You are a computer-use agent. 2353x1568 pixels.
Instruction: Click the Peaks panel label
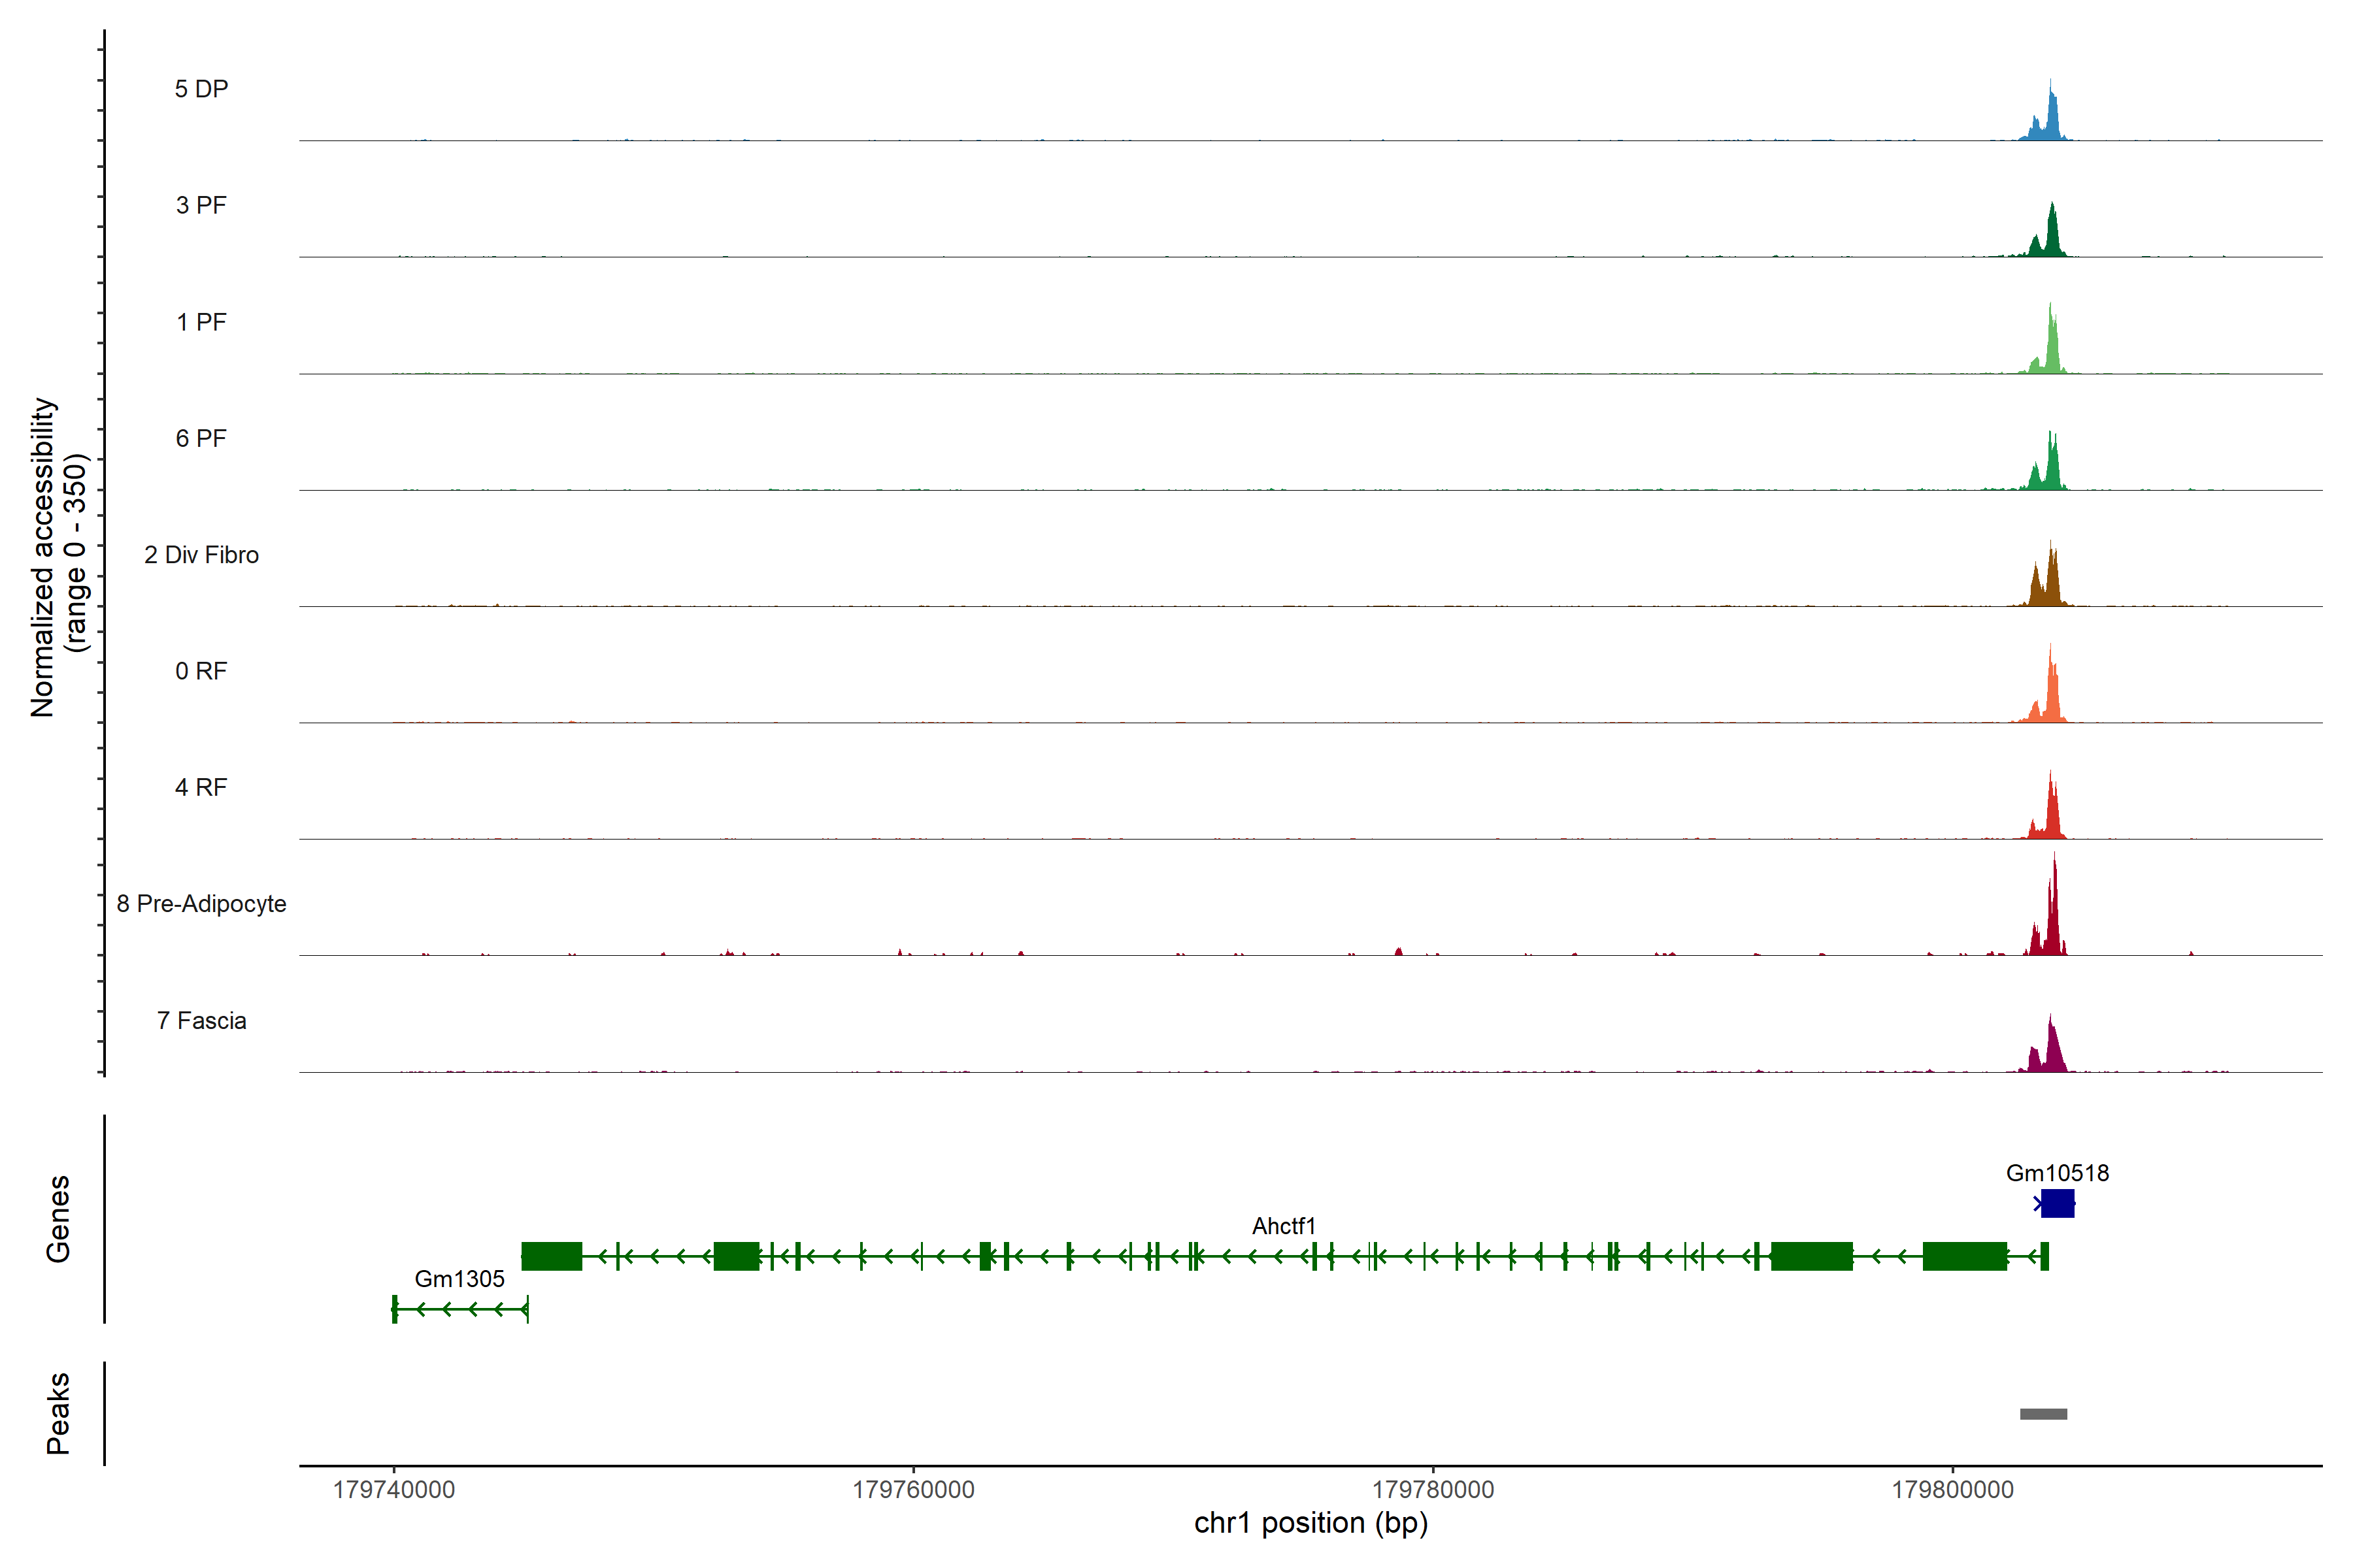[x=58, y=1413]
